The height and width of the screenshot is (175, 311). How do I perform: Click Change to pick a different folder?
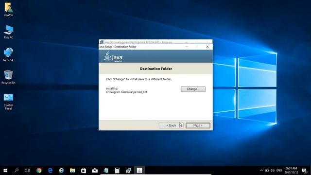click(x=193, y=89)
